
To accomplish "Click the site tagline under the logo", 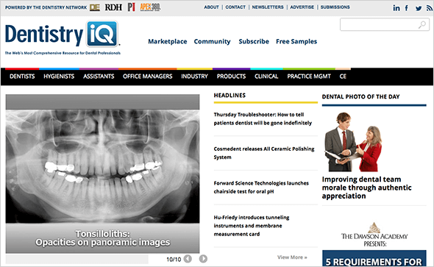I will click(x=63, y=53).
